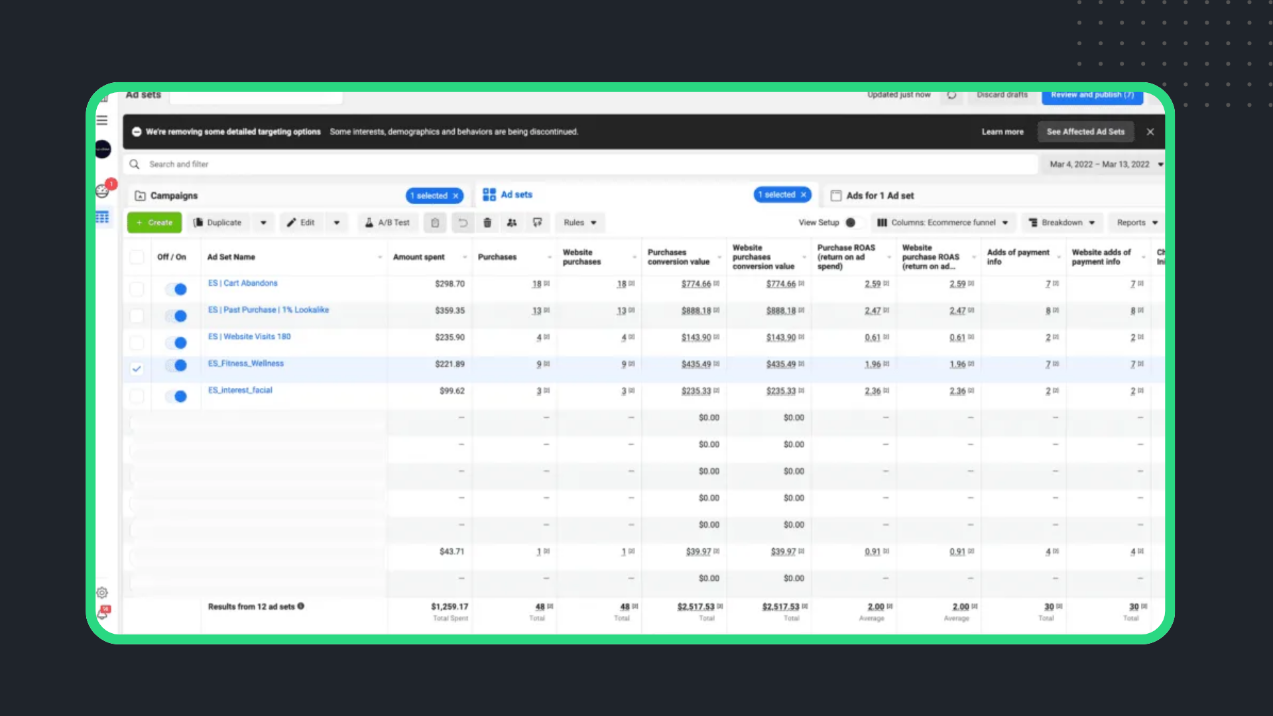
Task: Check the ES_interest_facial row checkbox
Action: [137, 396]
